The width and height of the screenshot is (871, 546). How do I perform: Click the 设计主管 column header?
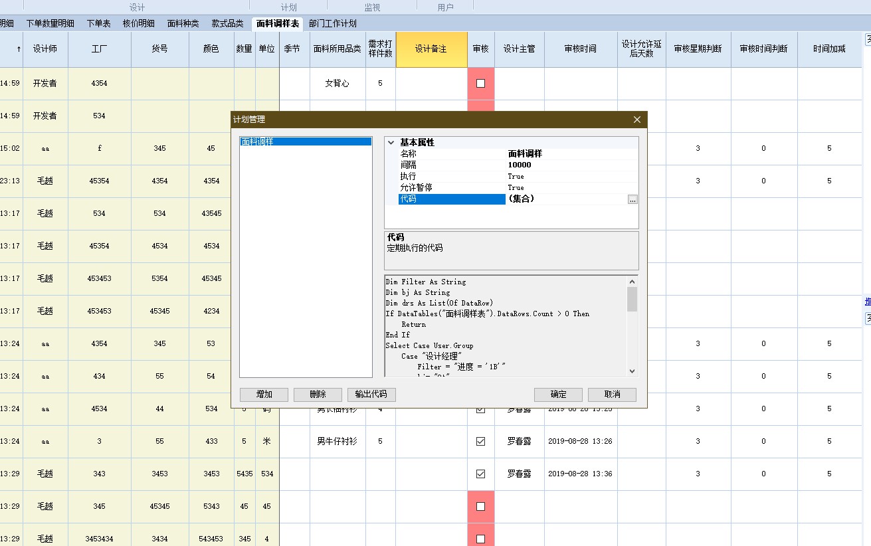coord(520,49)
